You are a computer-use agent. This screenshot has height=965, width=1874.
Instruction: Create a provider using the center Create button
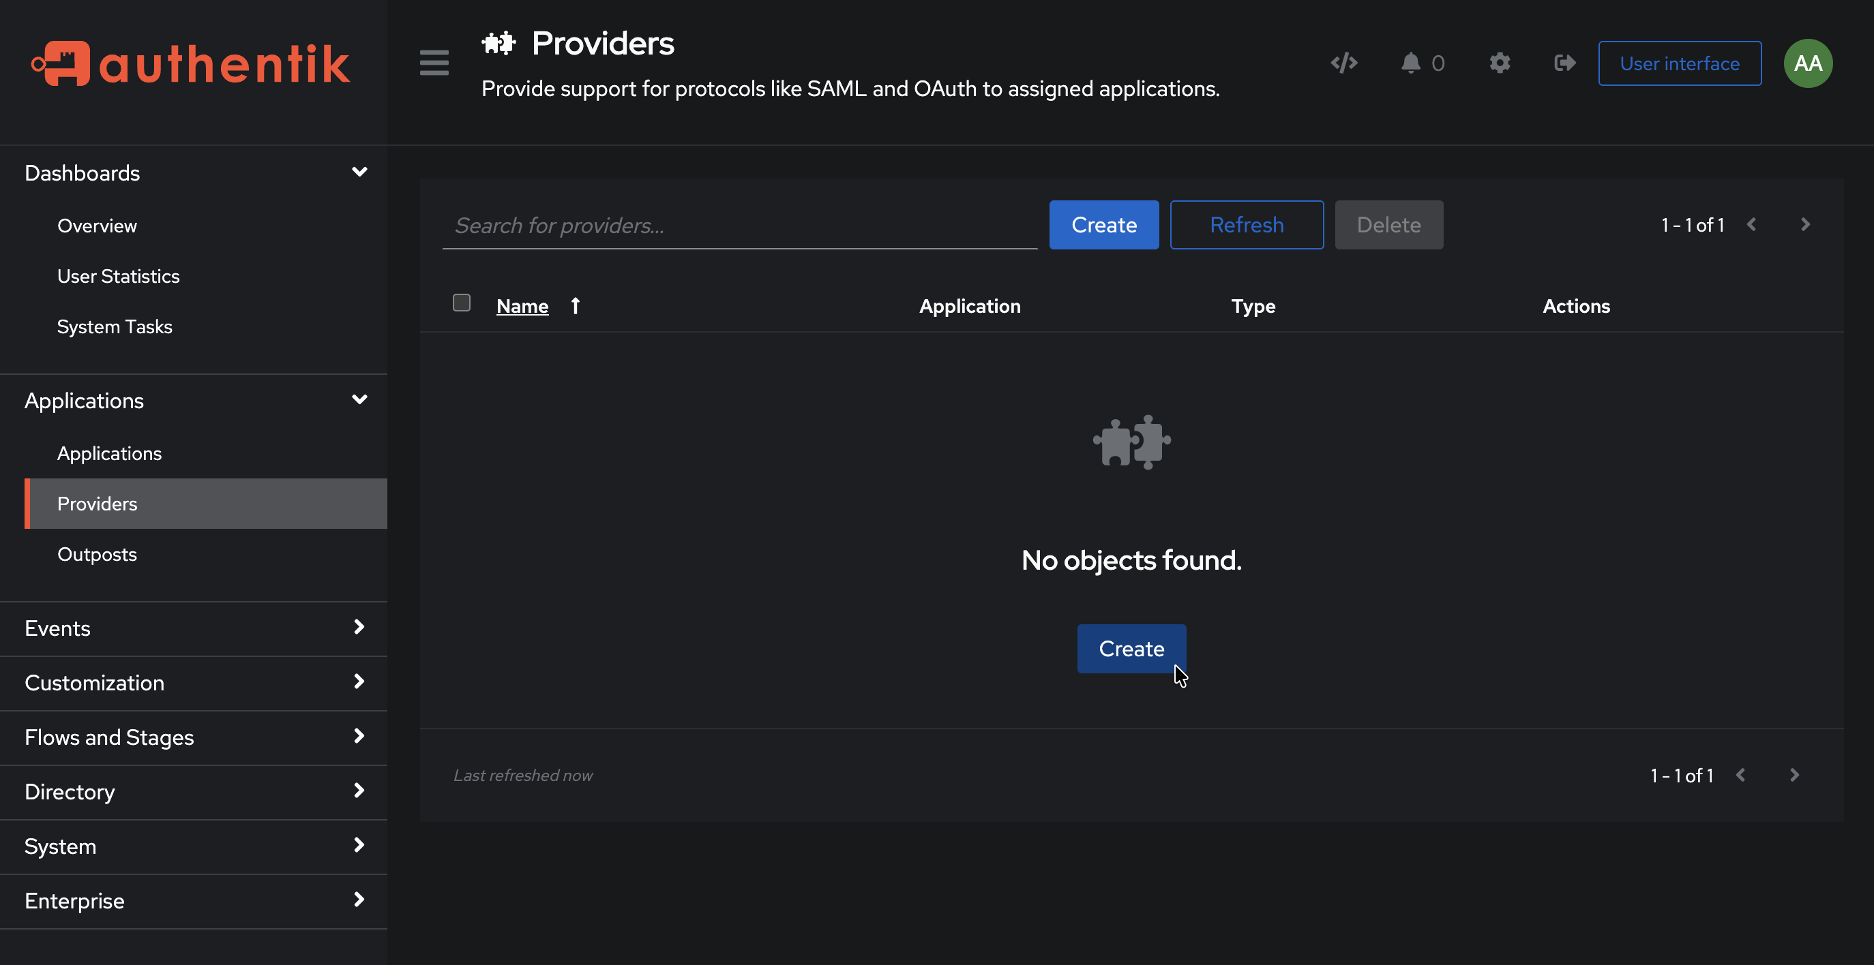click(x=1131, y=648)
